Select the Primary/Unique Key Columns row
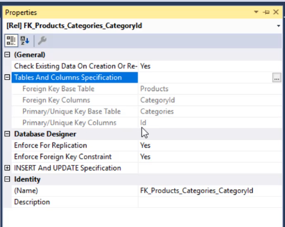The height and width of the screenshot is (227, 285). click(x=147, y=123)
